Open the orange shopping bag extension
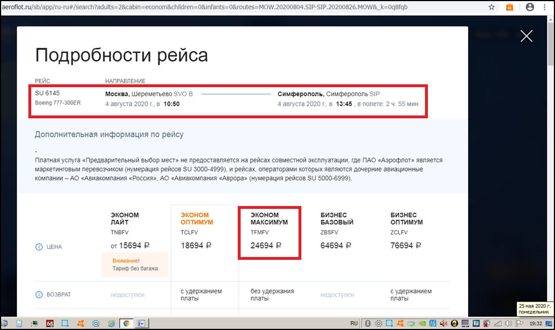 tap(510, 7)
